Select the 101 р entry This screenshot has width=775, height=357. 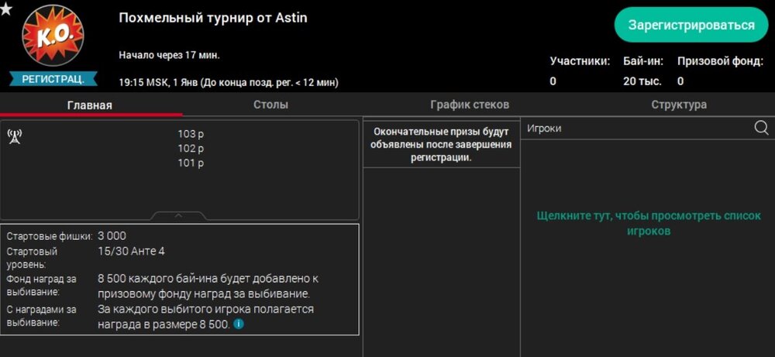click(x=191, y=163)
